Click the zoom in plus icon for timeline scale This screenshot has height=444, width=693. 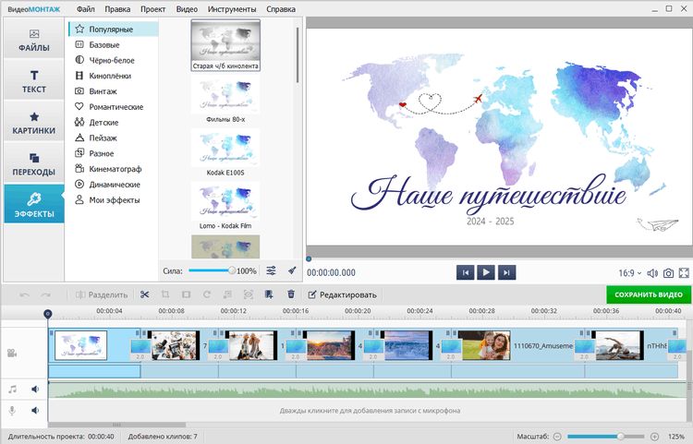[655, 435]
